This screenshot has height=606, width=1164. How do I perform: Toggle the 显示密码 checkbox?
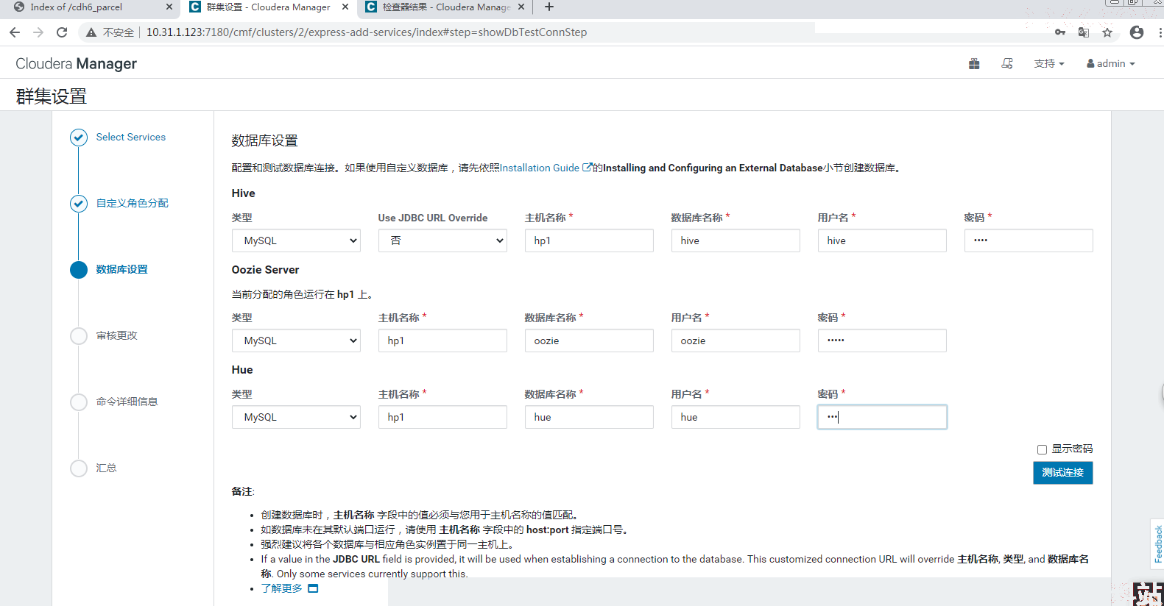click(x=1042, y=449)
